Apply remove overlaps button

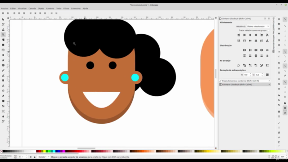tap(267, 75)
